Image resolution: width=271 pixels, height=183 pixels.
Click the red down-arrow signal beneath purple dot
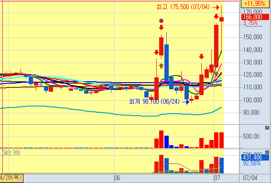point(162,27)
